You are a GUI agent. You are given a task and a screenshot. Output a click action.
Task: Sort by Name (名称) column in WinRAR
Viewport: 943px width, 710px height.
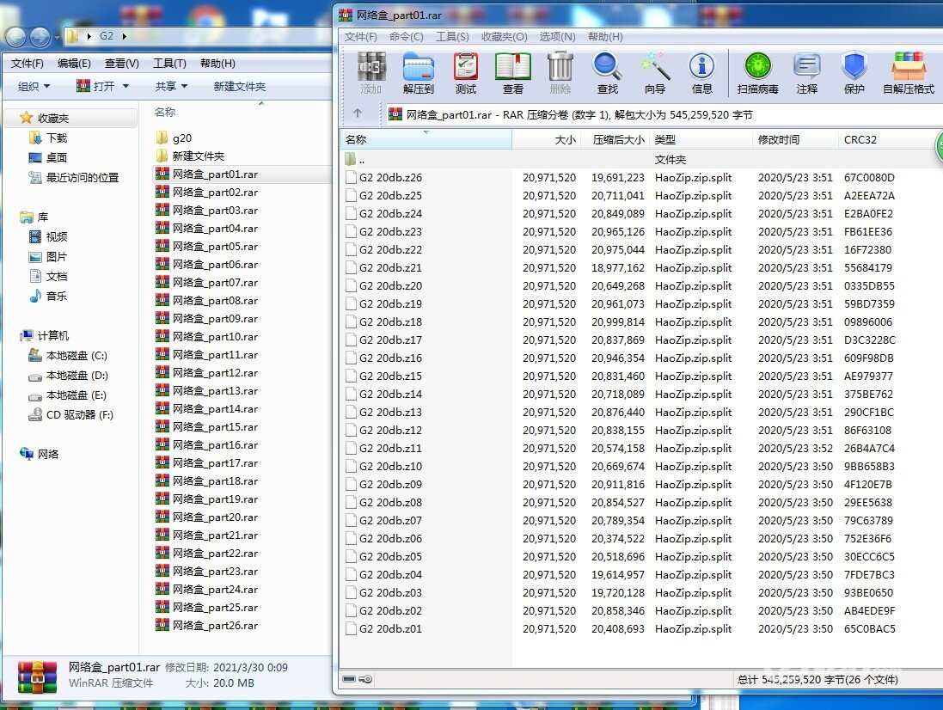click(426, 139)
